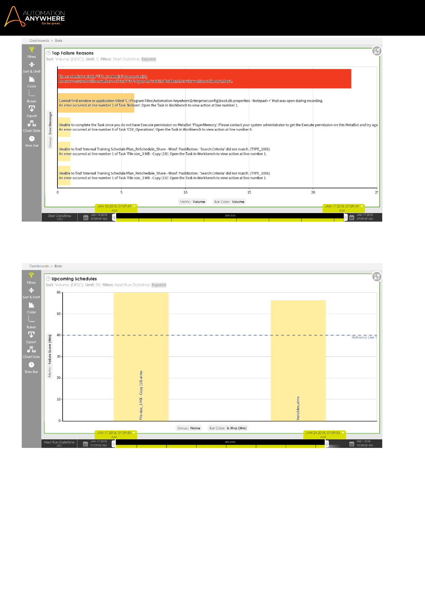
Task: Open Rulers in top dashboard sidebar
Action: 32,97
